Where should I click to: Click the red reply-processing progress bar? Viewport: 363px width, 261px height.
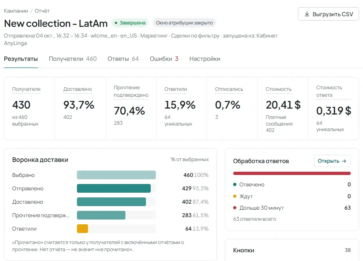pyautogui.click(x=292, y=173)
